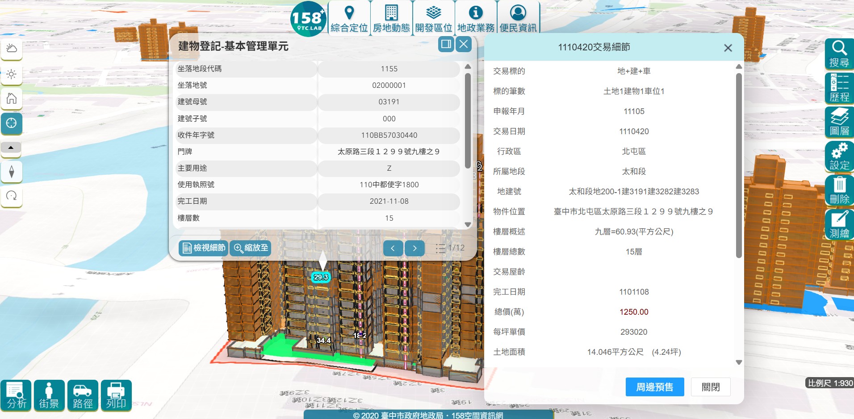
Task: Click the 檢視細節 button
Action: (x=204, y=248)
